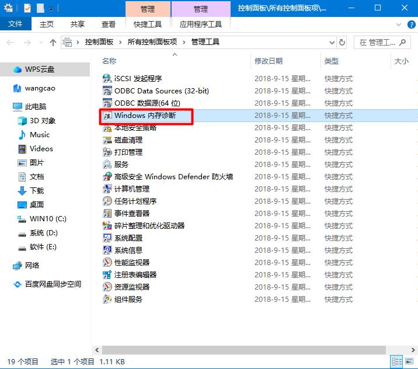Sort the list by the 修改日期 column header
The height and width of the screenshot is (369, 418).
(x=269, y=61)
